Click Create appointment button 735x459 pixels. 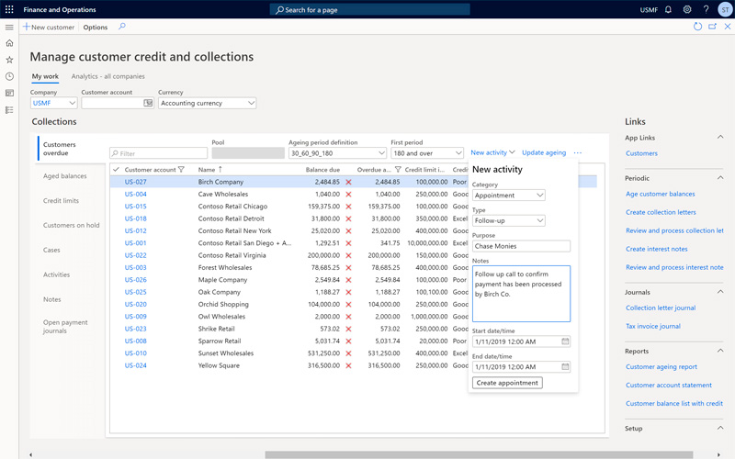click(507, 383)
